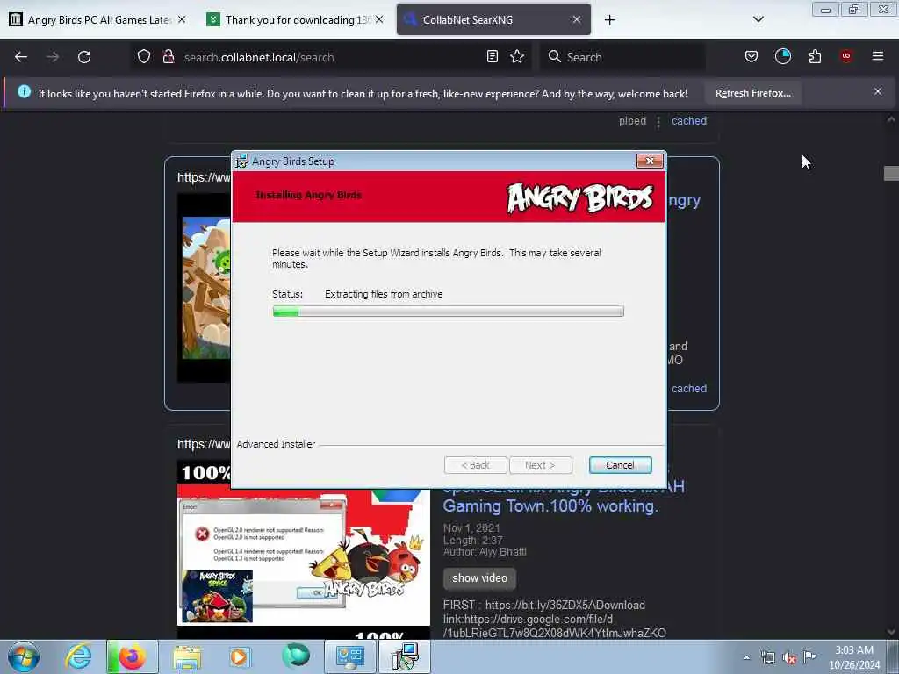The width and height of the screenshot is (899, 674).
Task: Close the CollabNet SearXNG tab
Action: tap(576, 19)
